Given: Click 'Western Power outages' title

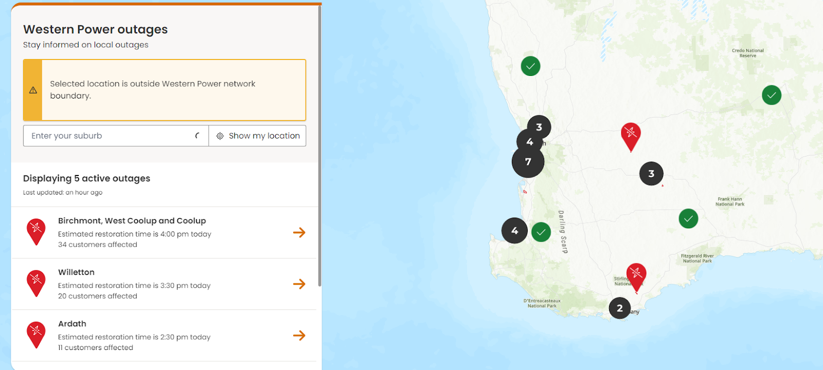Looking at the screenshot, I should coord(95,29).
